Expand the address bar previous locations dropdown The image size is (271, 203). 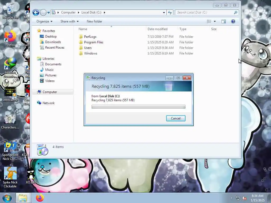pos(164,12)
